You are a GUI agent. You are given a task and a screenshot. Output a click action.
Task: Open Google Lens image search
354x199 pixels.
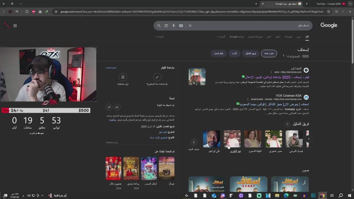pos(166,26)
